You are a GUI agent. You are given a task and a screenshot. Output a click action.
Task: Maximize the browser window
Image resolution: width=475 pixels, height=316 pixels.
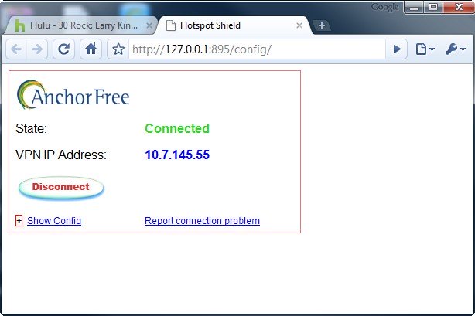click(433, 7)
